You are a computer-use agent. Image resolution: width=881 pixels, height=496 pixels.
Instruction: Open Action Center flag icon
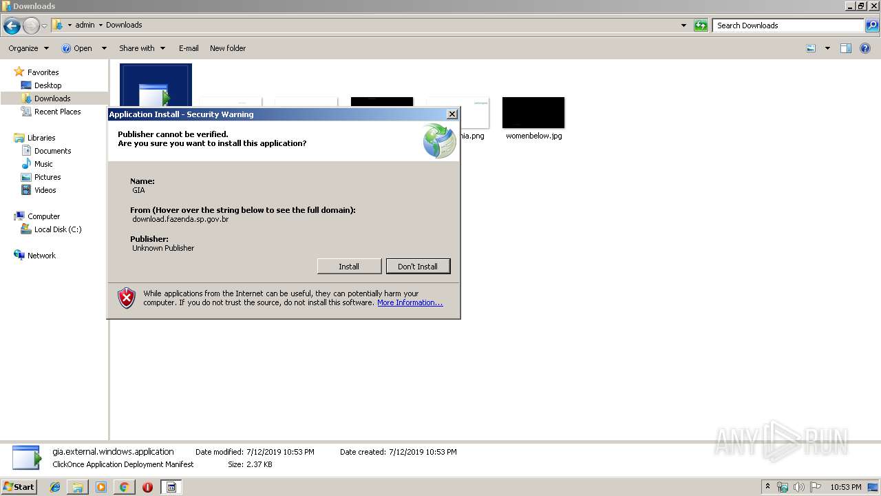tap(816, 487)
